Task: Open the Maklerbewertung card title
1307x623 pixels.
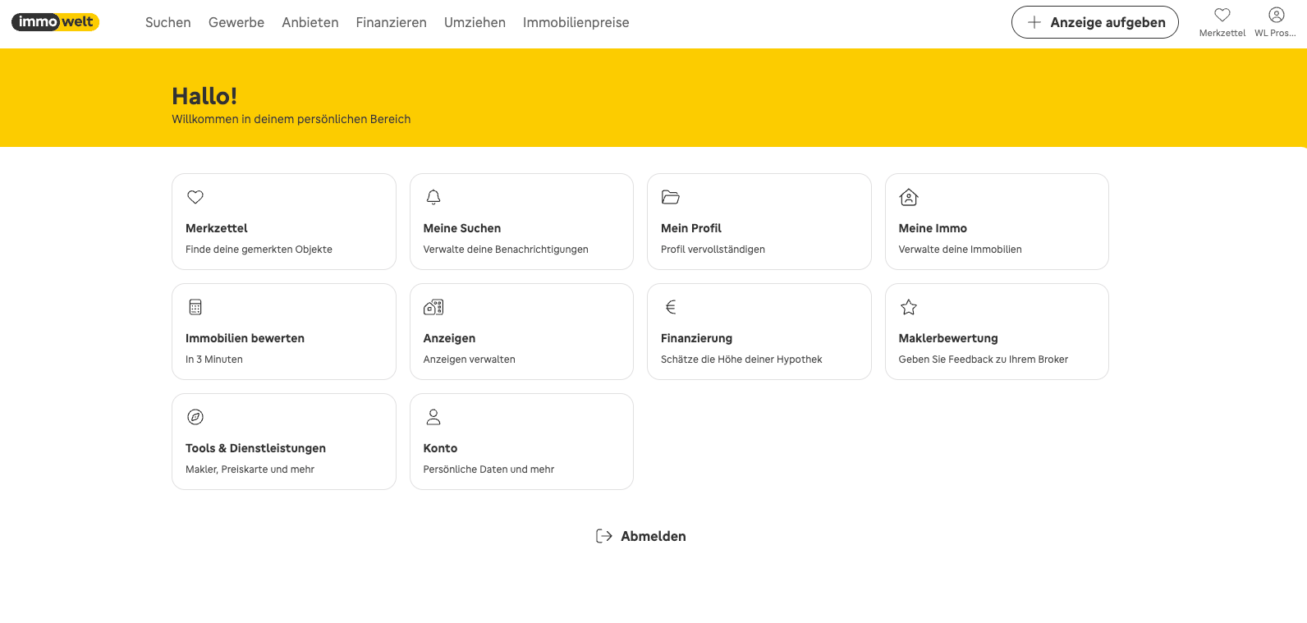Action: (x=948, y=338)
